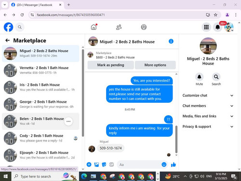The image size is (241, 181).
Task: Toggle conversation information panel icon
Action: click(171, 42)
